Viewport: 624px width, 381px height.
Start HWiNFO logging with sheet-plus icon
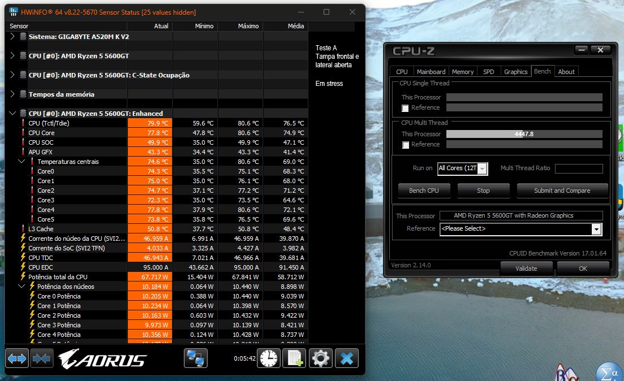(x=295, y=358)
